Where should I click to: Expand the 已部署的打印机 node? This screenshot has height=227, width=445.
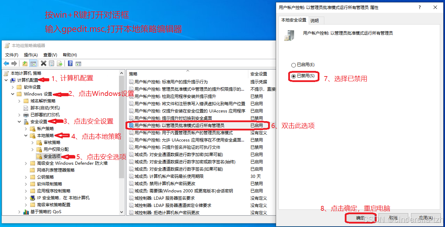pos(19,115)
